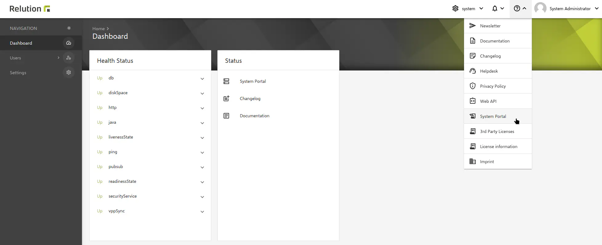Toggle the navigation pin radio icon
The width and height of the screenshot is (602, 245).
(69, 28)
